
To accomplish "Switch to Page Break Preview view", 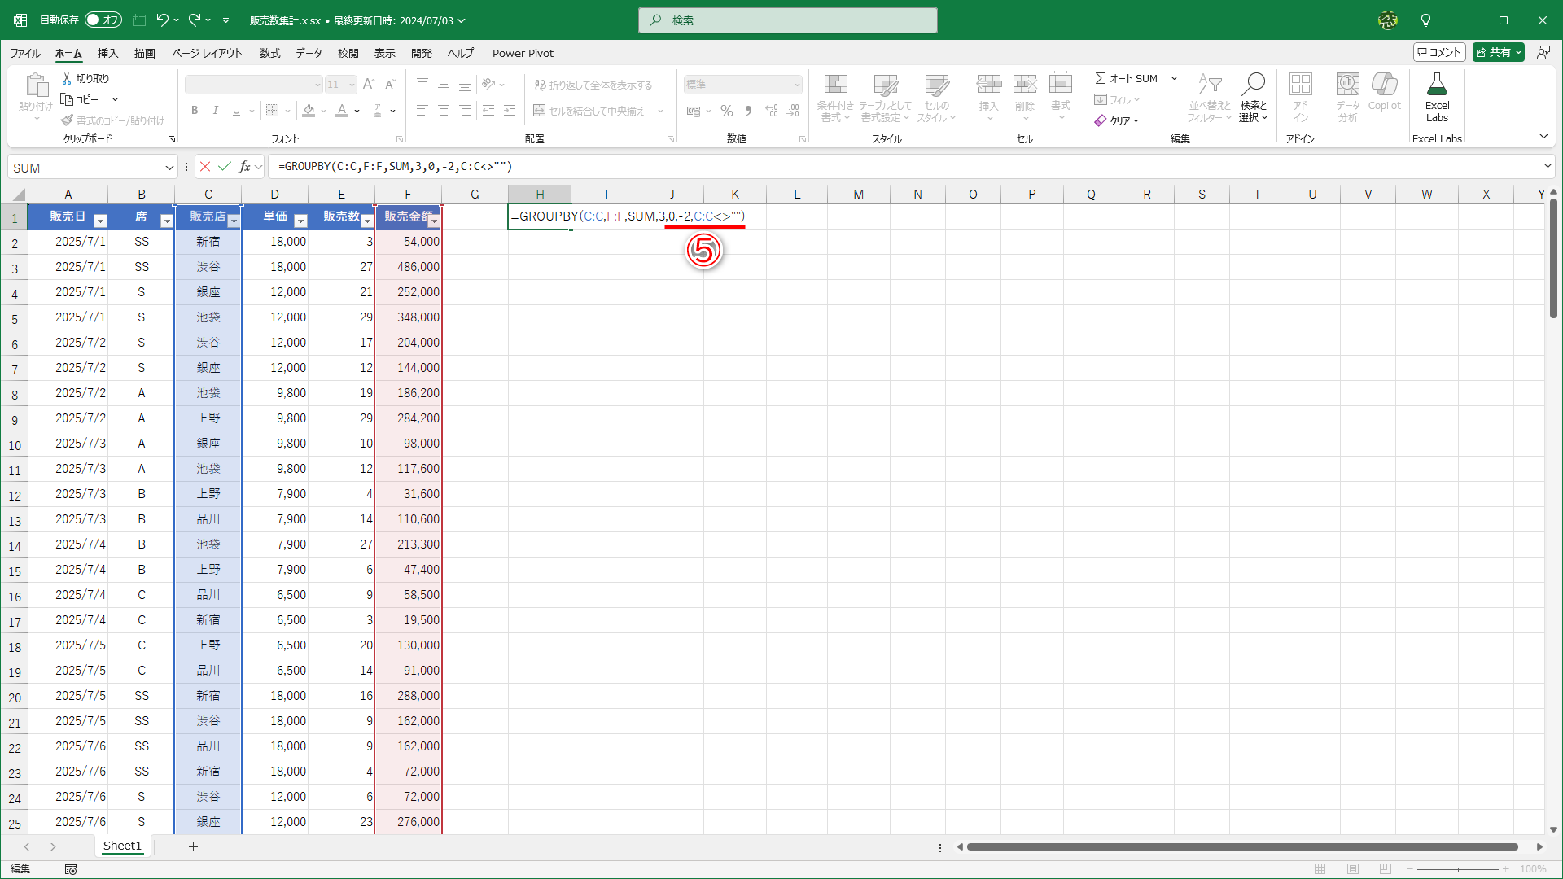I will (1386, 869).
